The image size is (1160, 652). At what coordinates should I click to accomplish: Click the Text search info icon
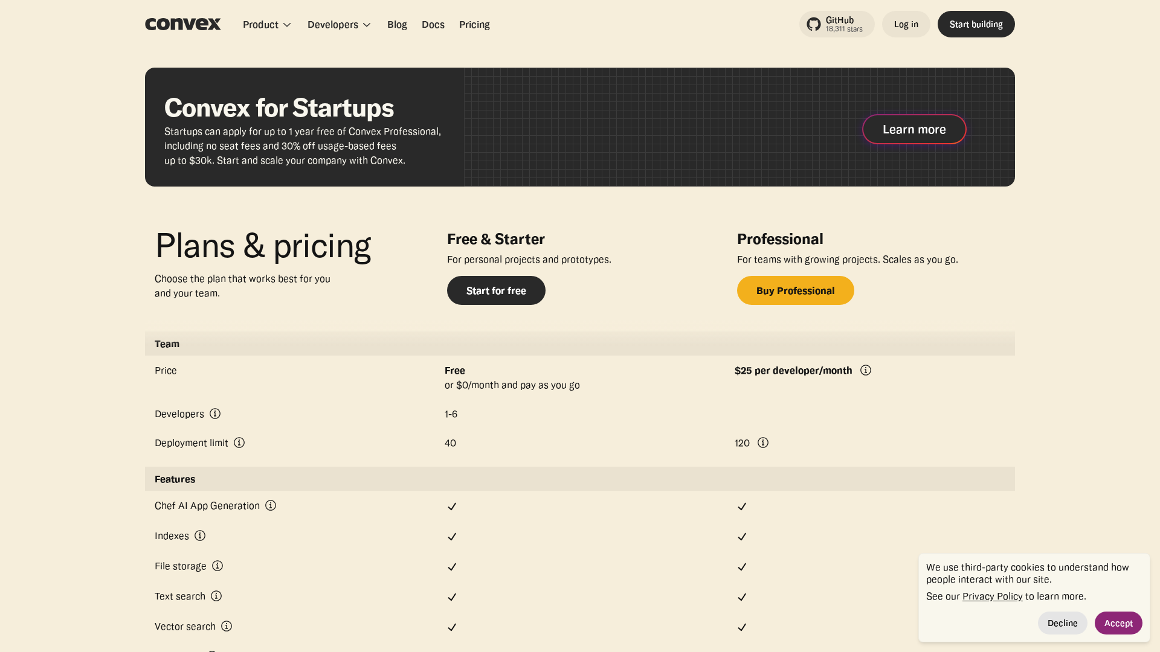(x=216, y=596)
